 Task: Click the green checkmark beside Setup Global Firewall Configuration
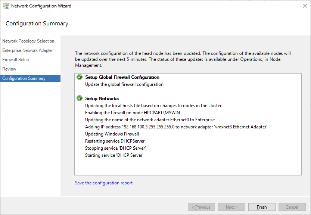(80, 77)
